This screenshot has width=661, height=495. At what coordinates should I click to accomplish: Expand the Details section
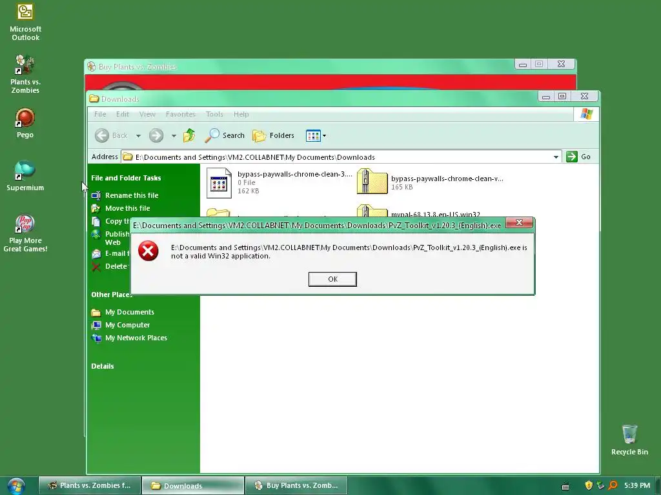point(103,366)
